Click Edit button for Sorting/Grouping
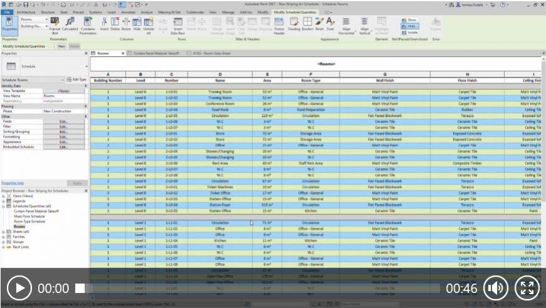The image size is (546, 308). coord(63,132)
